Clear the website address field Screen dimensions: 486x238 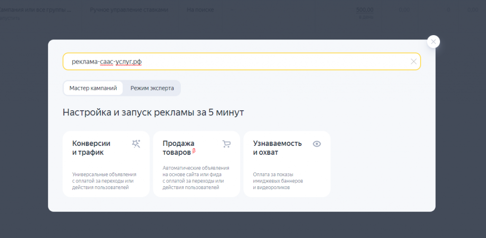413,61
